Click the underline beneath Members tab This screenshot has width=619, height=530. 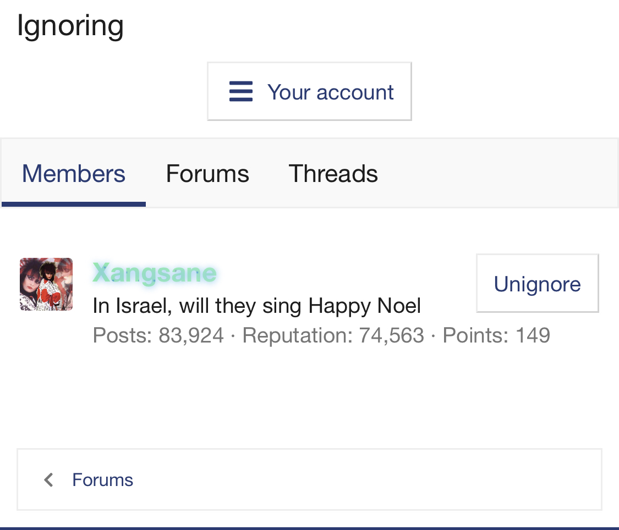click(x=74, y=205)
